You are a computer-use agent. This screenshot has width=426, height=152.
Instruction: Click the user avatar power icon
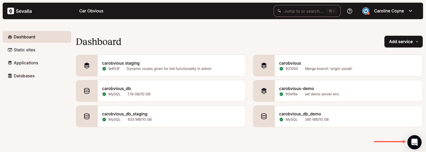tap(366, 11)
